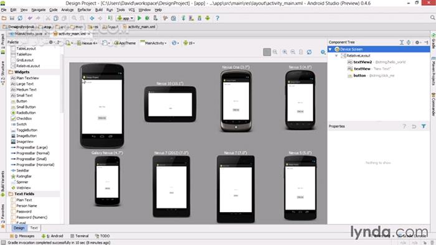Select RadioButton widget in Palette

click(26, 113)
